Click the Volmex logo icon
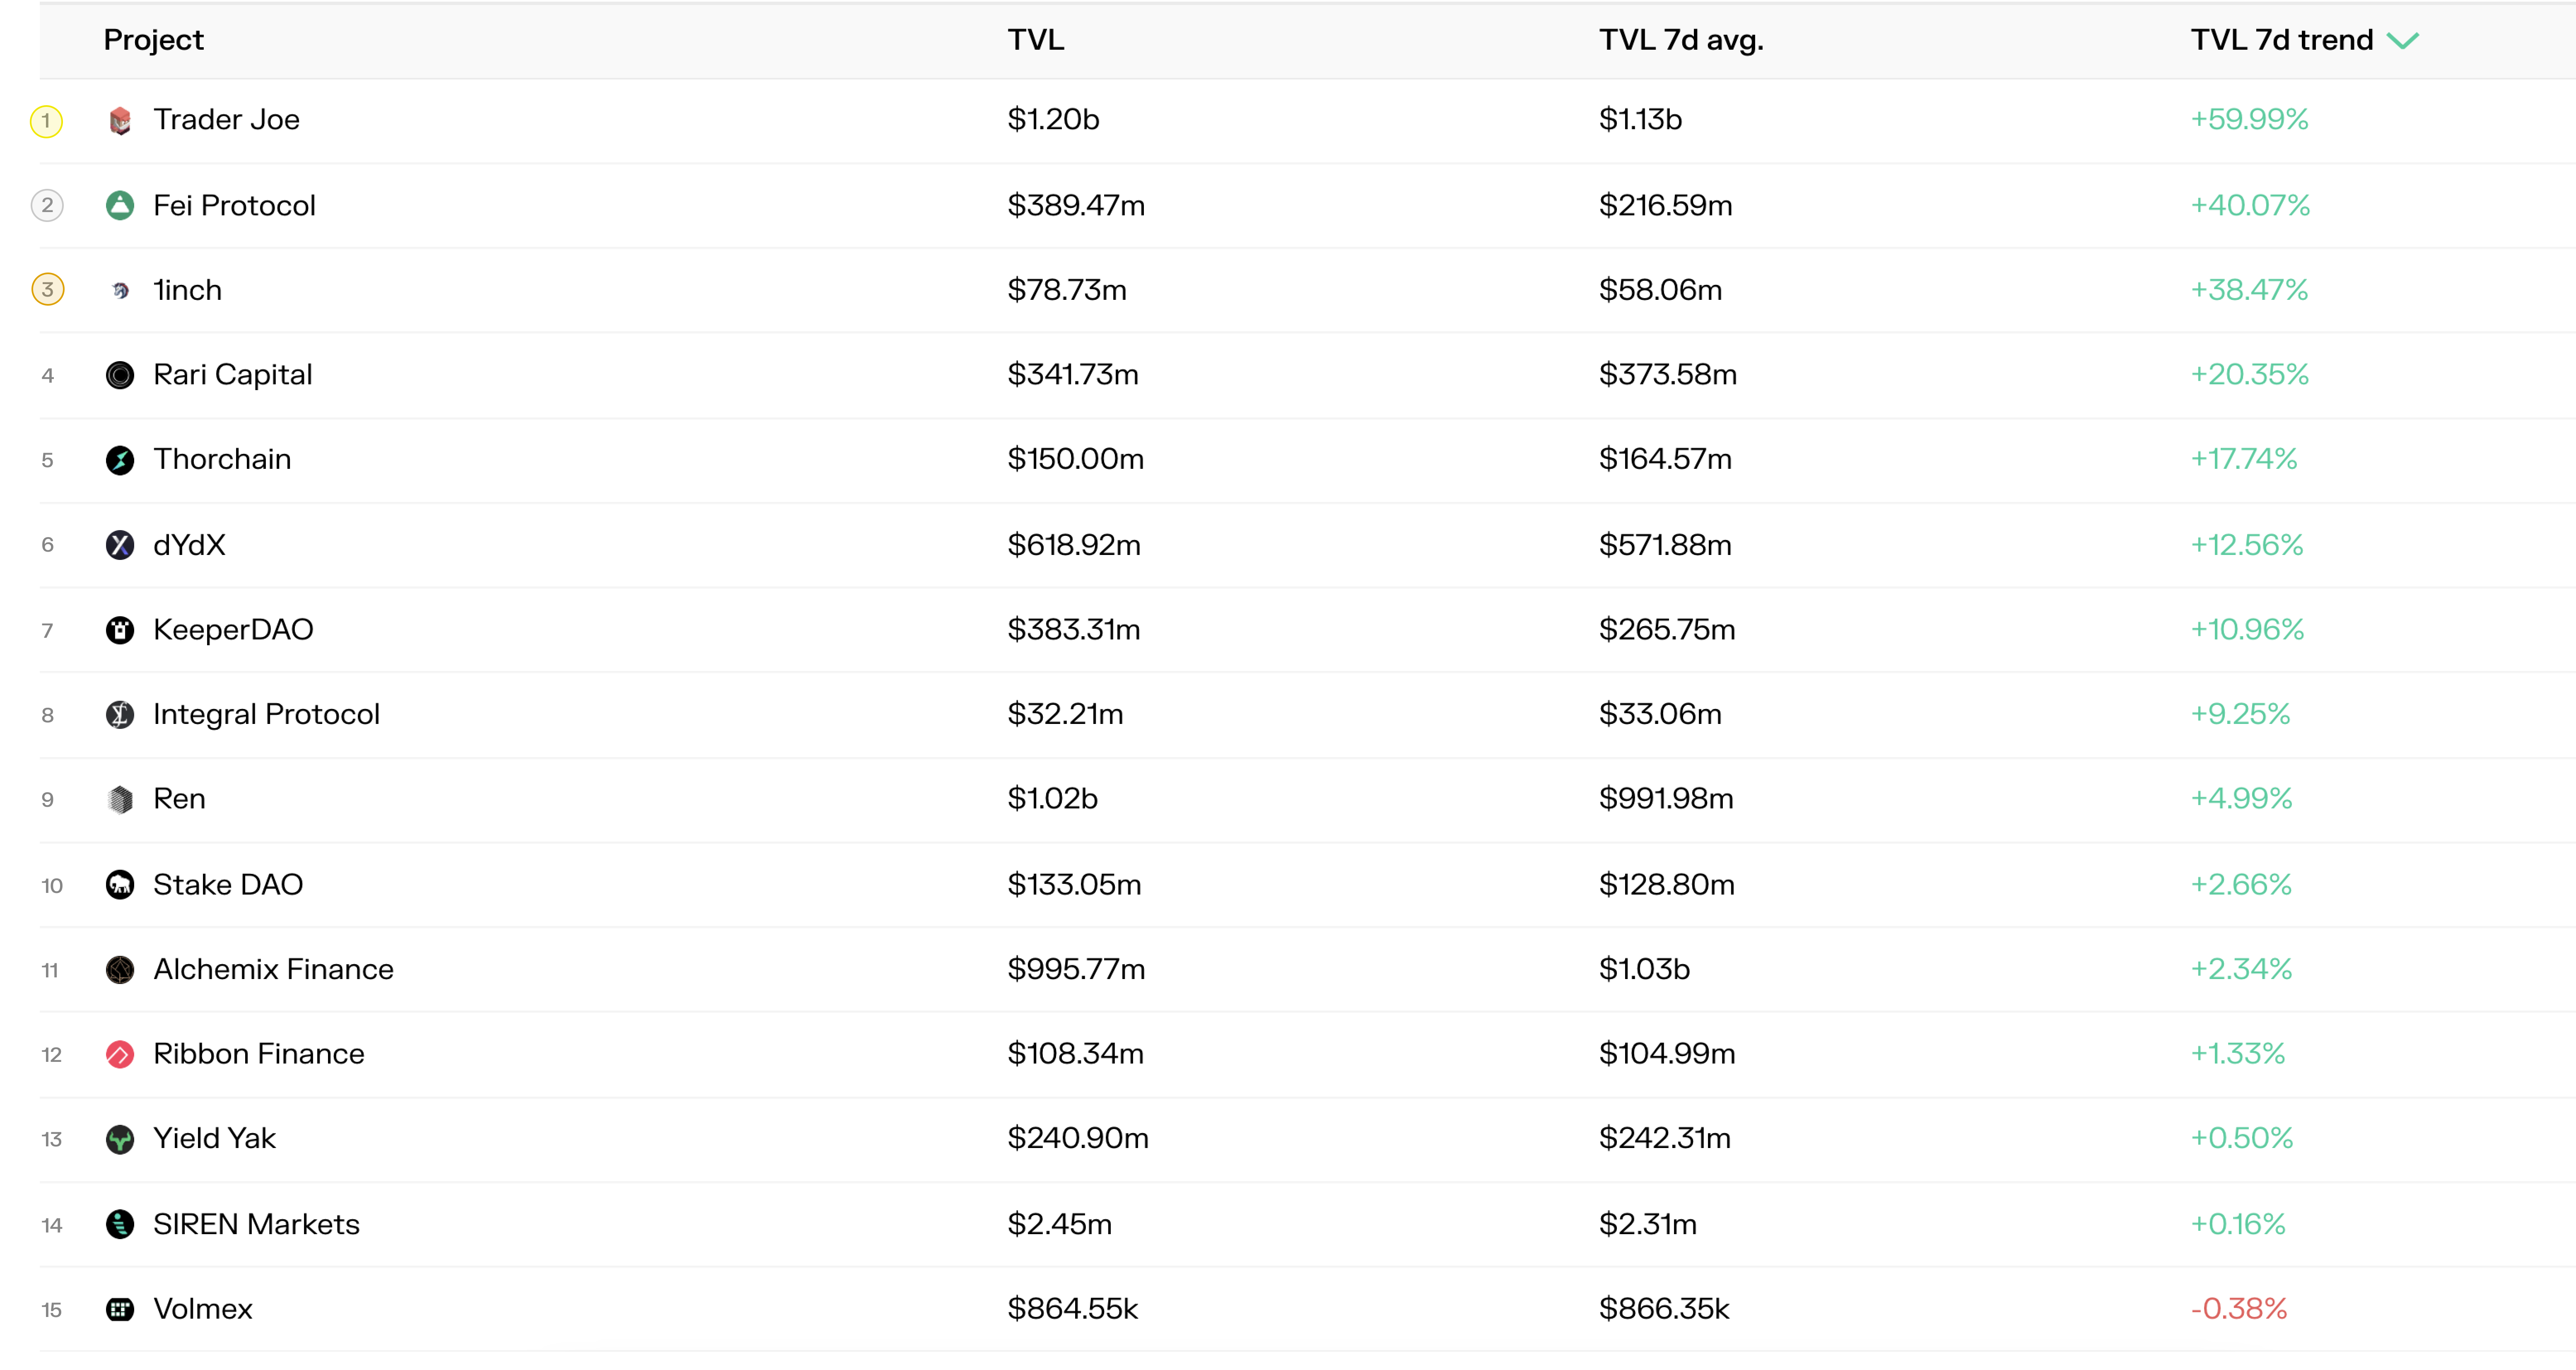This screenshot has height=1370, width=2576. [120, 1309]
